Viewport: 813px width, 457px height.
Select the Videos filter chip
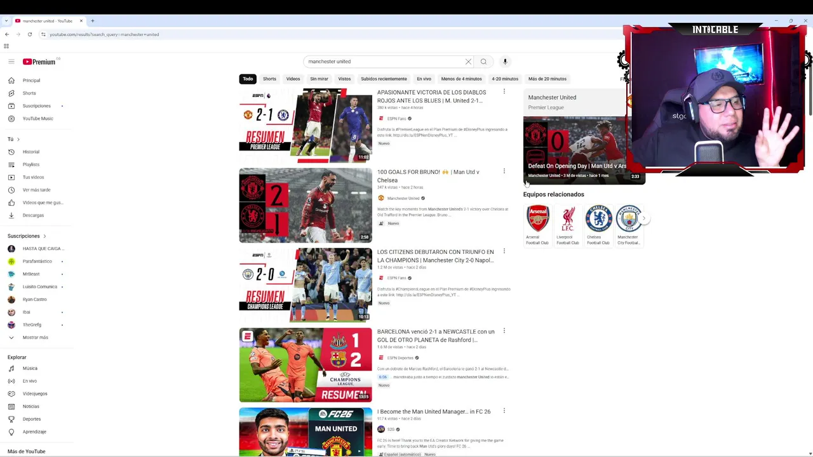click(293, 79)
